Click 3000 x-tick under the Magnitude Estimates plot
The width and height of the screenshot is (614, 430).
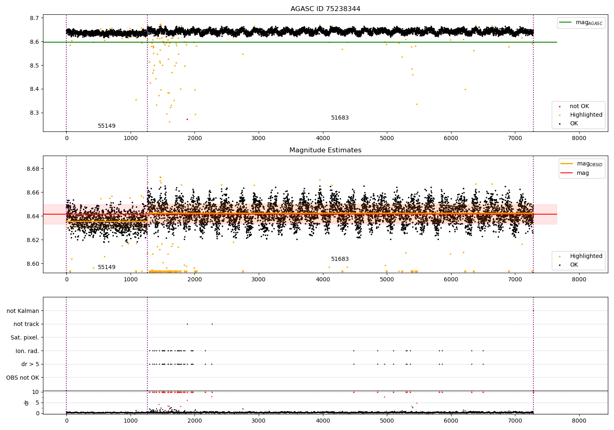[x=259, y=280]
